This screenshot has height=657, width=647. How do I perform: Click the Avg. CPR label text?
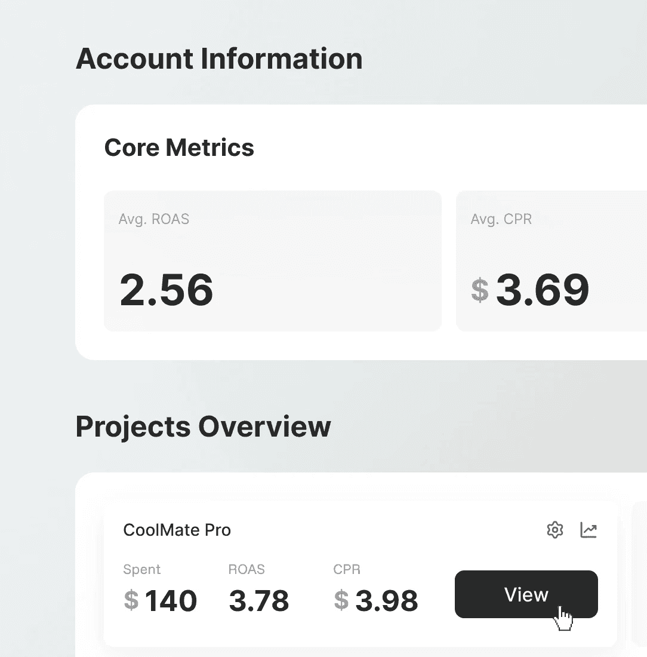coord(501,219)
